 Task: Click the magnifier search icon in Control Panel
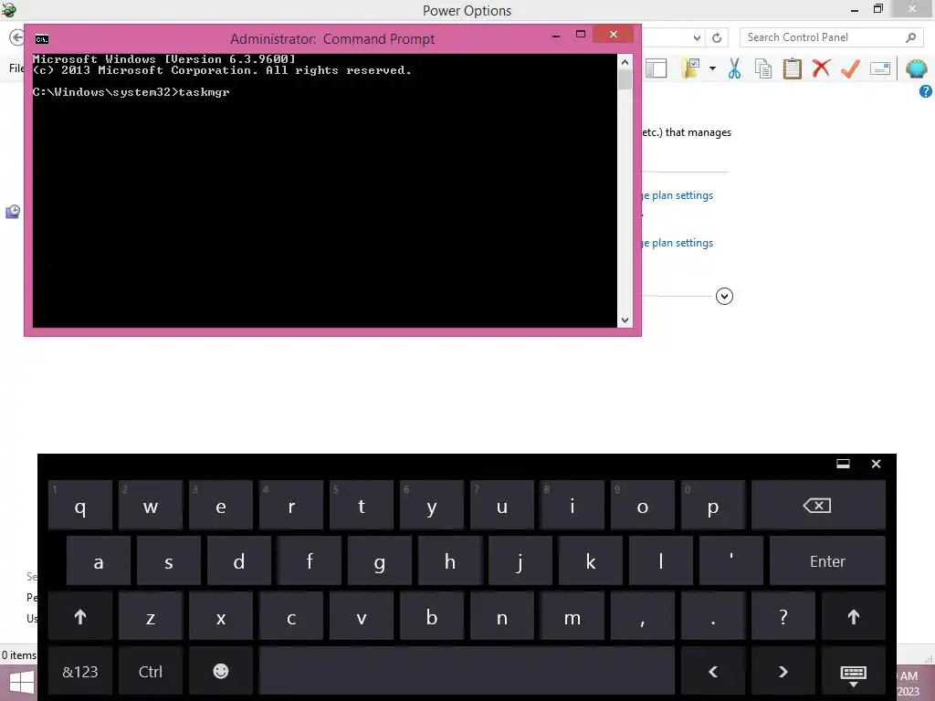(910, 37)
